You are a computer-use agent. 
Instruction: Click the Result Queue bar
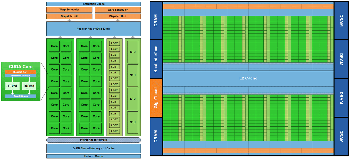click(21, 96)
